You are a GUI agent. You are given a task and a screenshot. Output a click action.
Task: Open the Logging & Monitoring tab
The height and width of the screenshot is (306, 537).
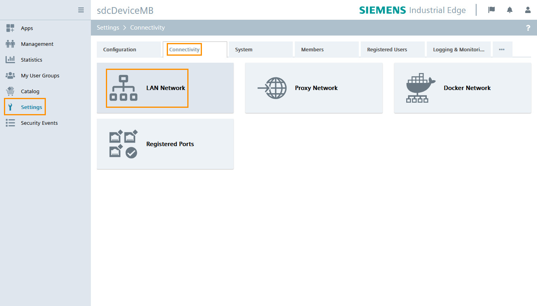tap(458, 50)
